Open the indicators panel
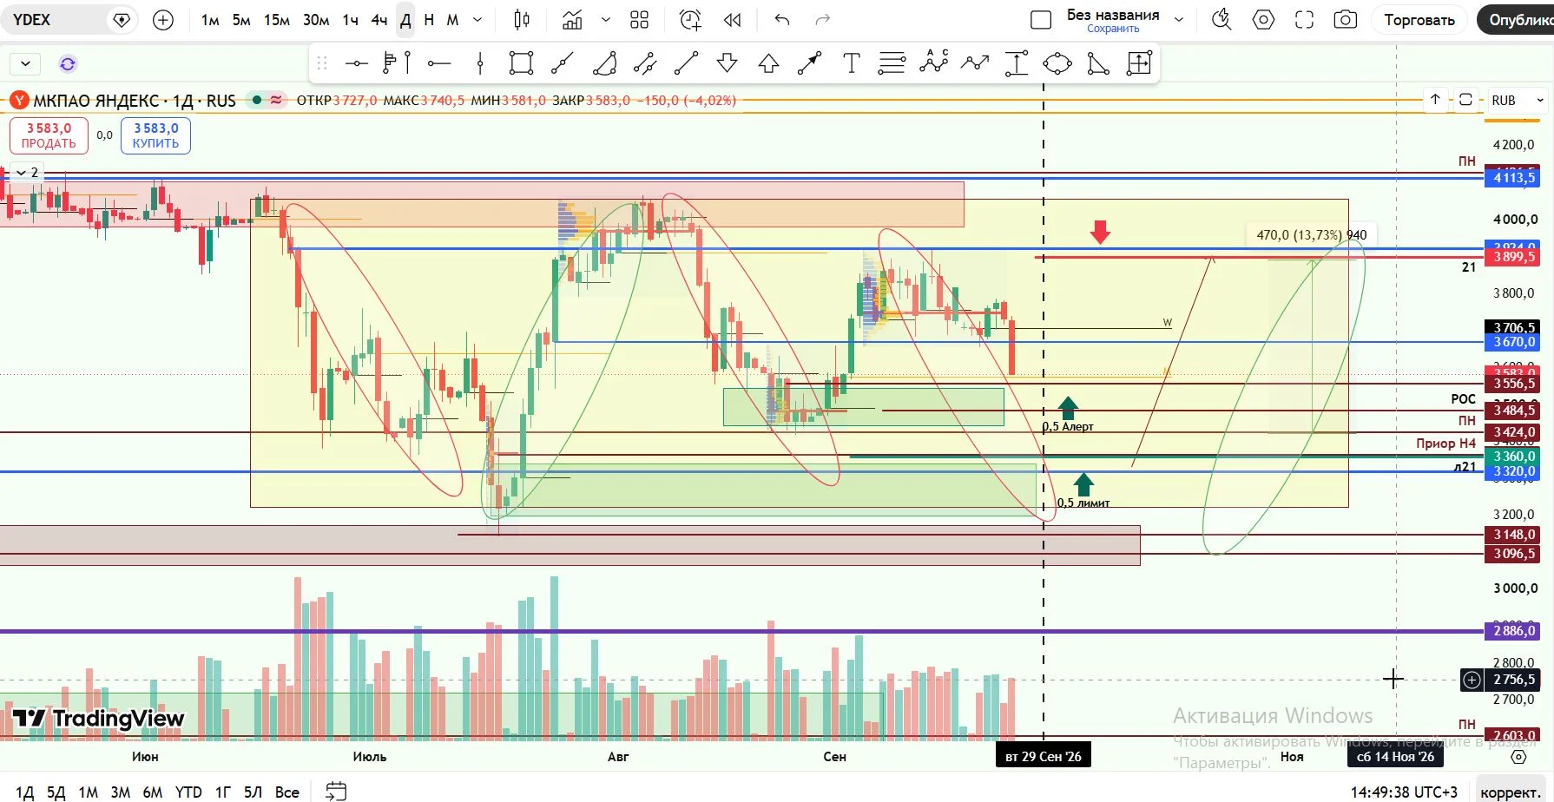The height and width of the screenshot is (802, 1554). pos(572,20)
